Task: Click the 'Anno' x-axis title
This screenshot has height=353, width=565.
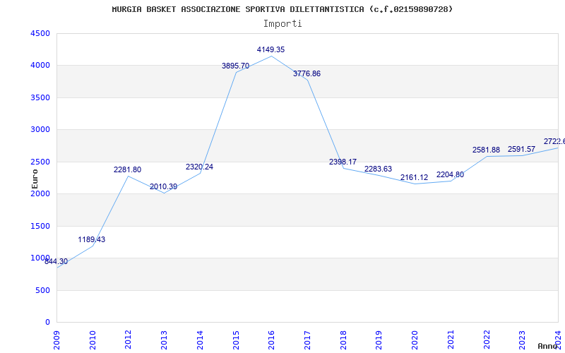Action: 547,346
